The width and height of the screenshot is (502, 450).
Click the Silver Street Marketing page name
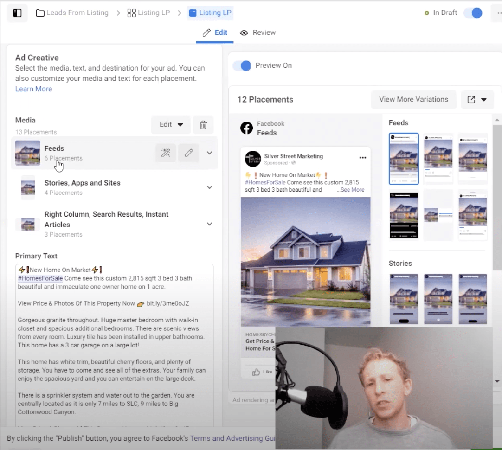tap(294, 156)
